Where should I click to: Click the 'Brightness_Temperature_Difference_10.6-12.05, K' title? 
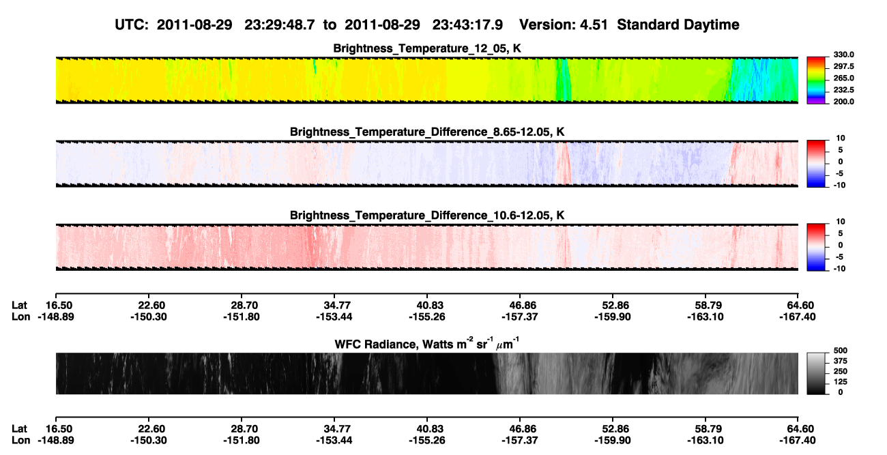[427, 216]
